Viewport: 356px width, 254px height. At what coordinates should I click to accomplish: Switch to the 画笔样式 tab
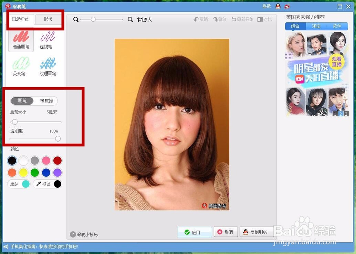tap(20, 19)
